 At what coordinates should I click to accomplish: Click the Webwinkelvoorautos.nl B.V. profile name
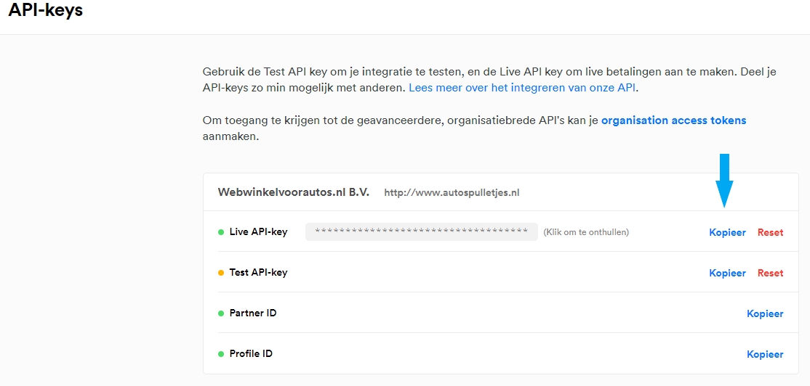(x=293, y=192)
